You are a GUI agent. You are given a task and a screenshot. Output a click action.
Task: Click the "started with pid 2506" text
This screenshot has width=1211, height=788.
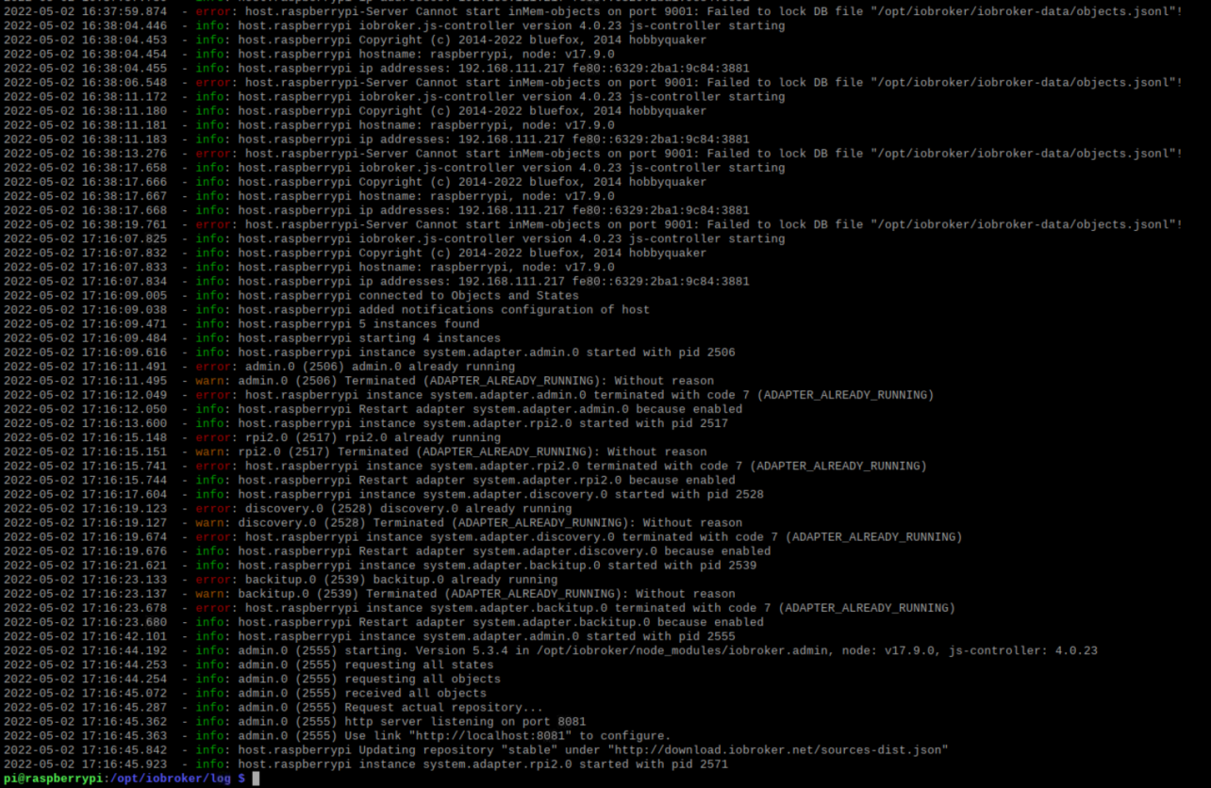pos(661,353)
